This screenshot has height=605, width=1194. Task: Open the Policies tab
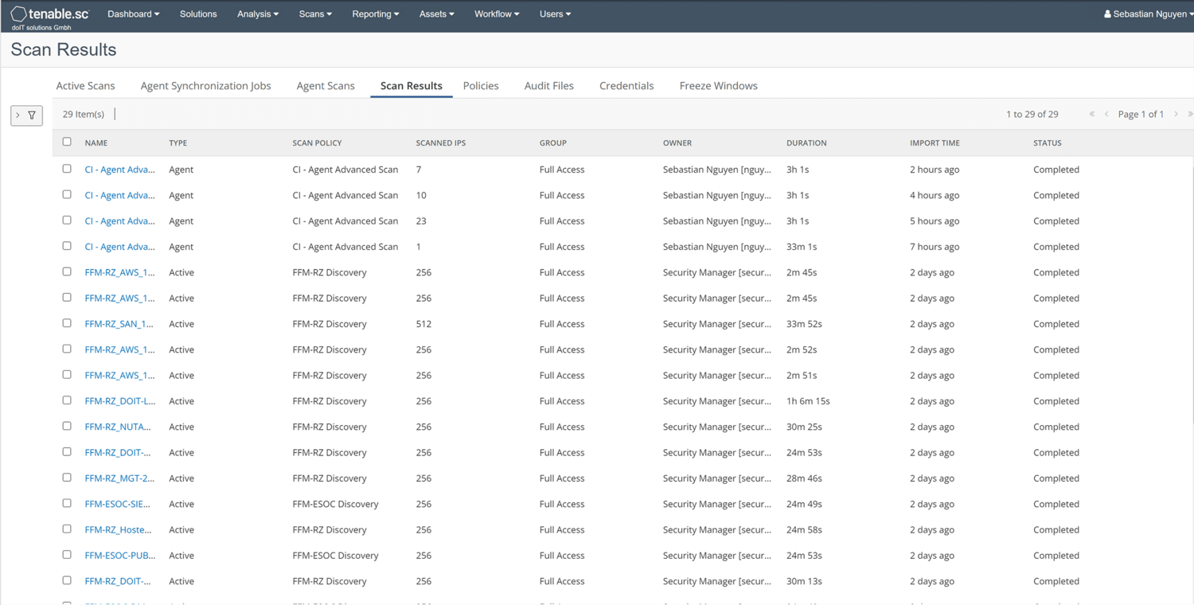(x=481, y=86)
